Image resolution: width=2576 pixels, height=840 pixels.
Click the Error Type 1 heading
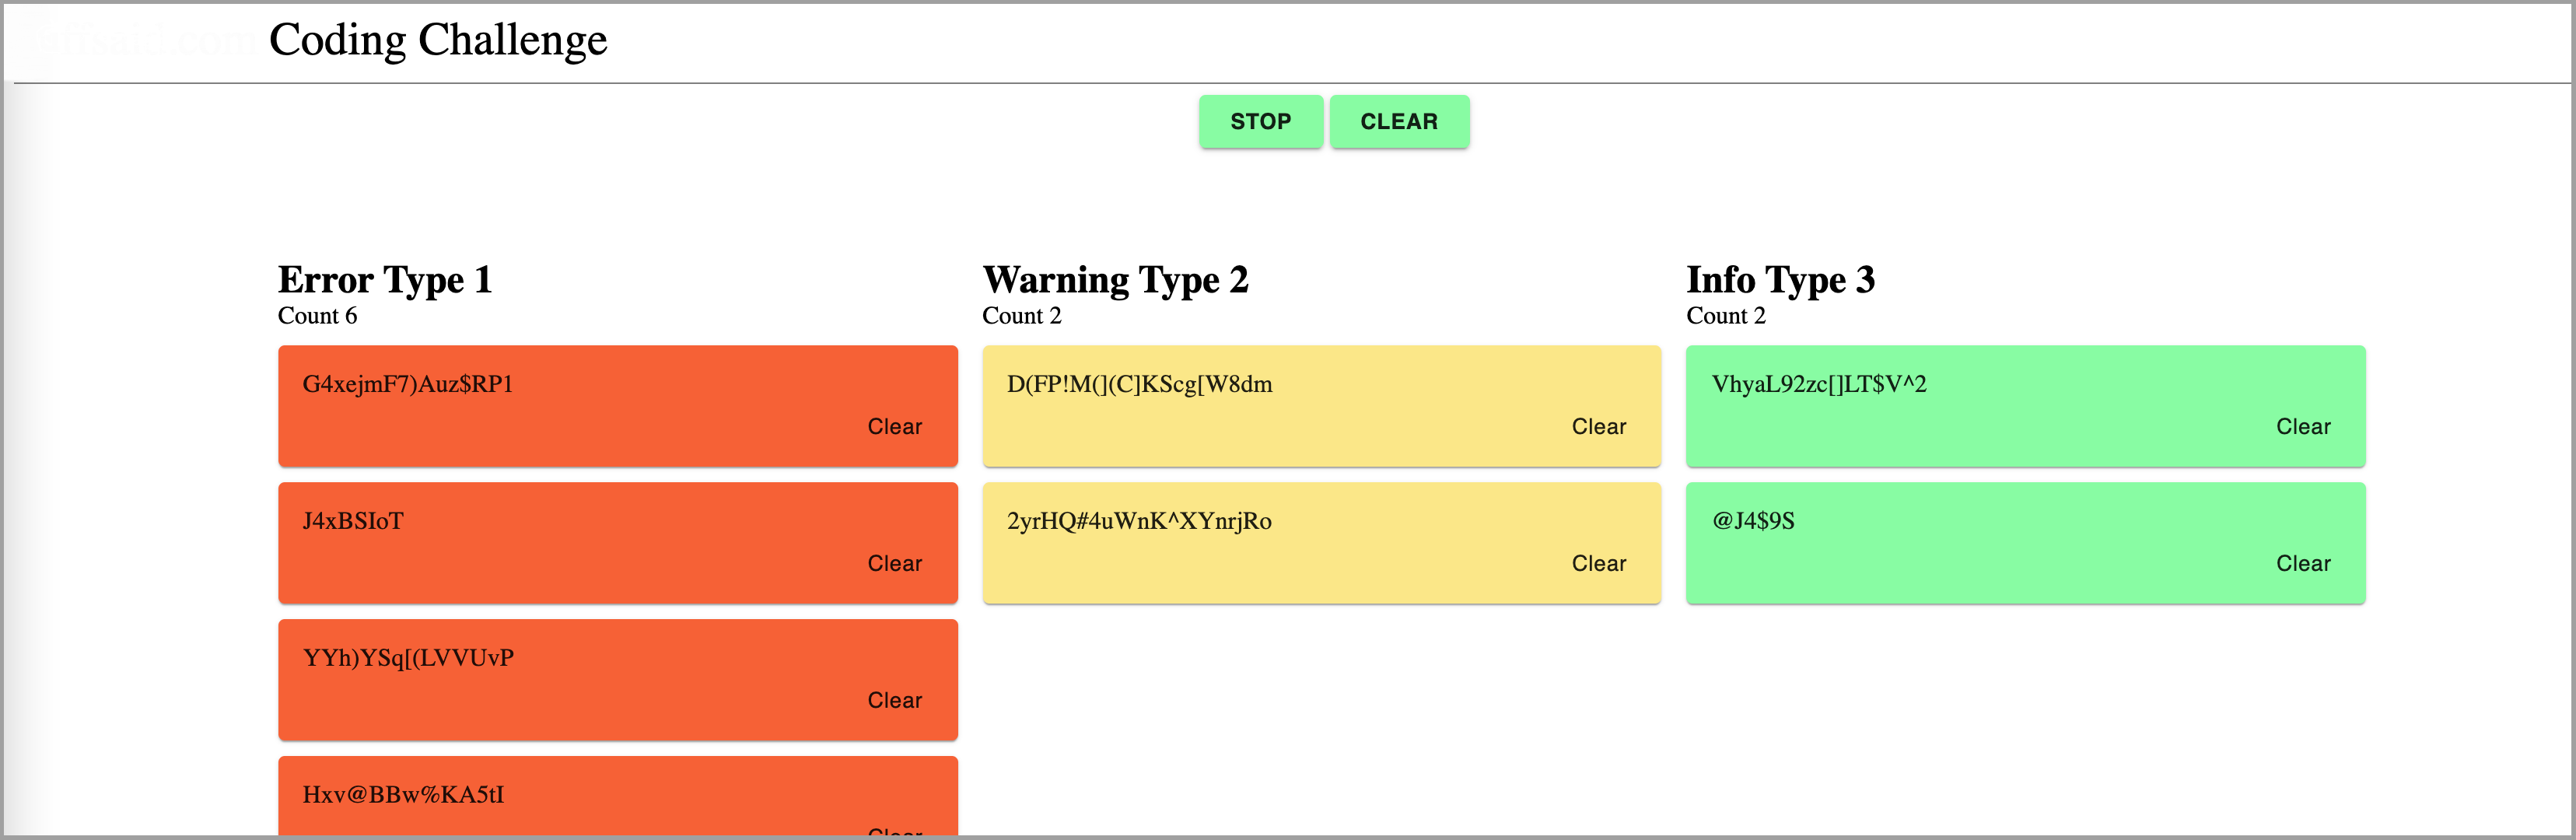(385, 280)
